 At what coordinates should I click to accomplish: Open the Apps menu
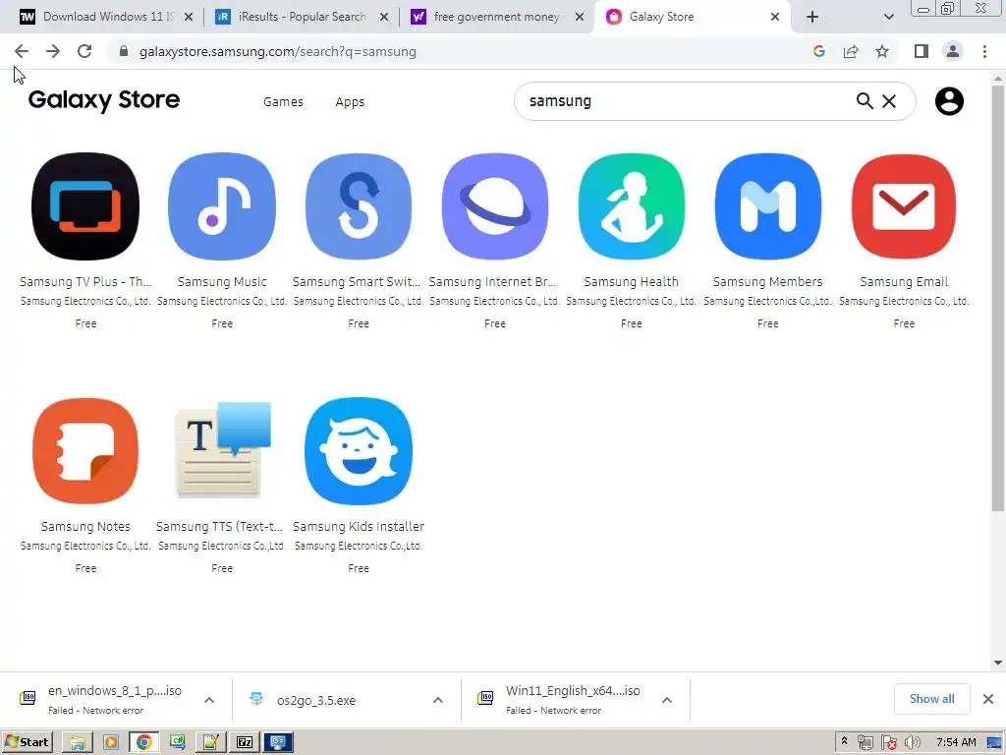coord(350,101)
